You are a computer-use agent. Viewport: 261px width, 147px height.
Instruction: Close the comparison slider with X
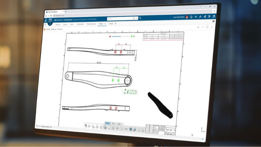[134, 36]
